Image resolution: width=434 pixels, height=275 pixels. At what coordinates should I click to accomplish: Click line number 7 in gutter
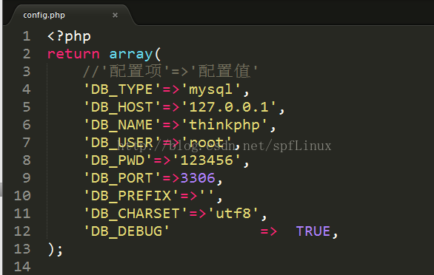[x=27, y=143]
